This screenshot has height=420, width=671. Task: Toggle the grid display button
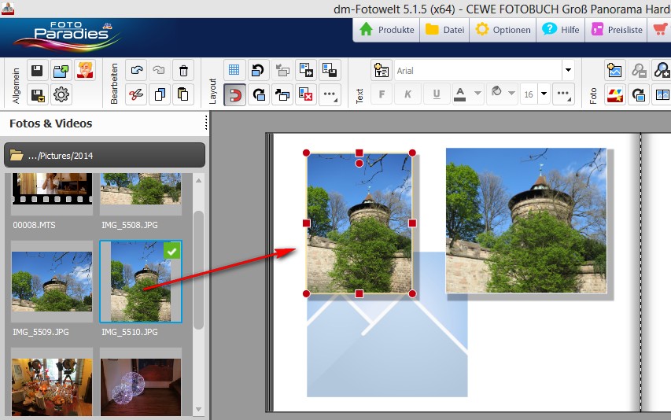[x=234, y=70]
